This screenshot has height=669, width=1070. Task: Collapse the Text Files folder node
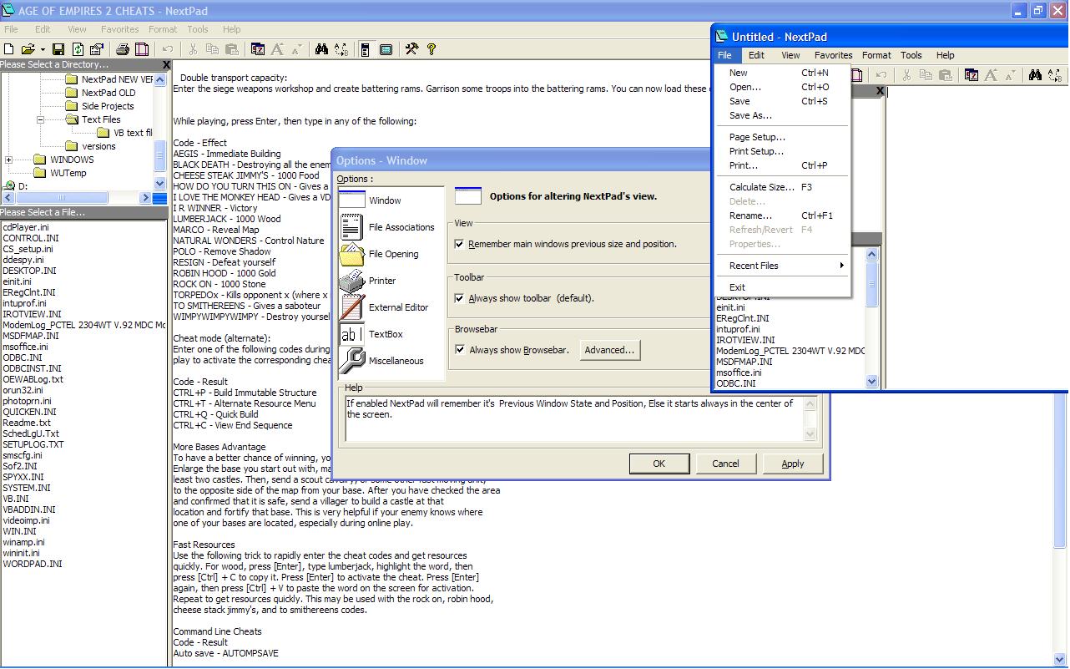tap(40, 119)
